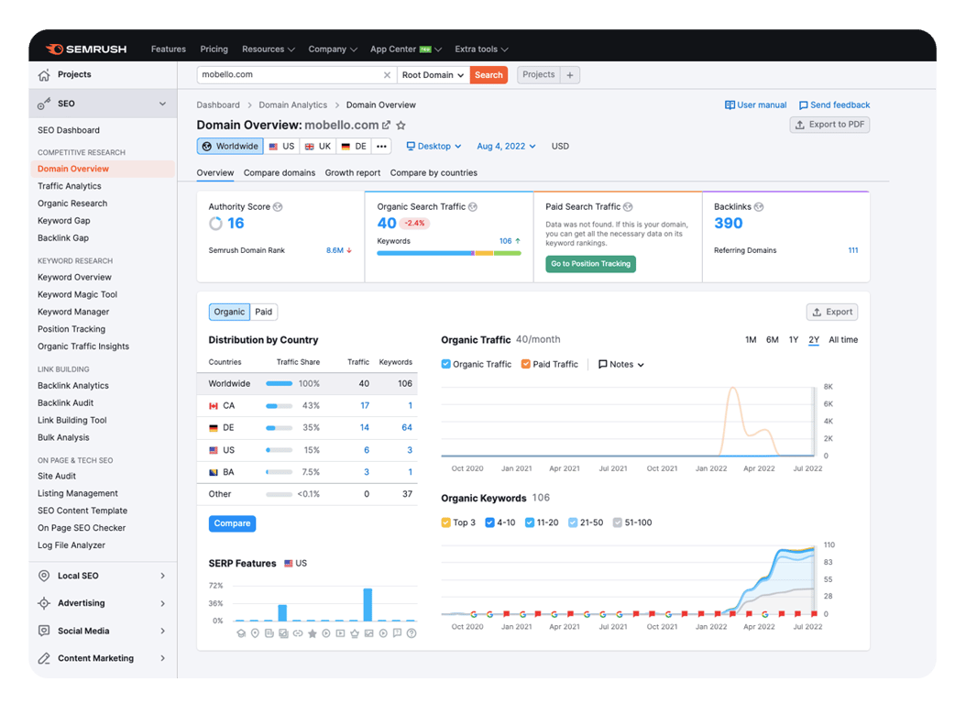Open the Aug 4, 2022 date dropdown
The height and width of the screenshot is (704, 966).
(507, 147)
